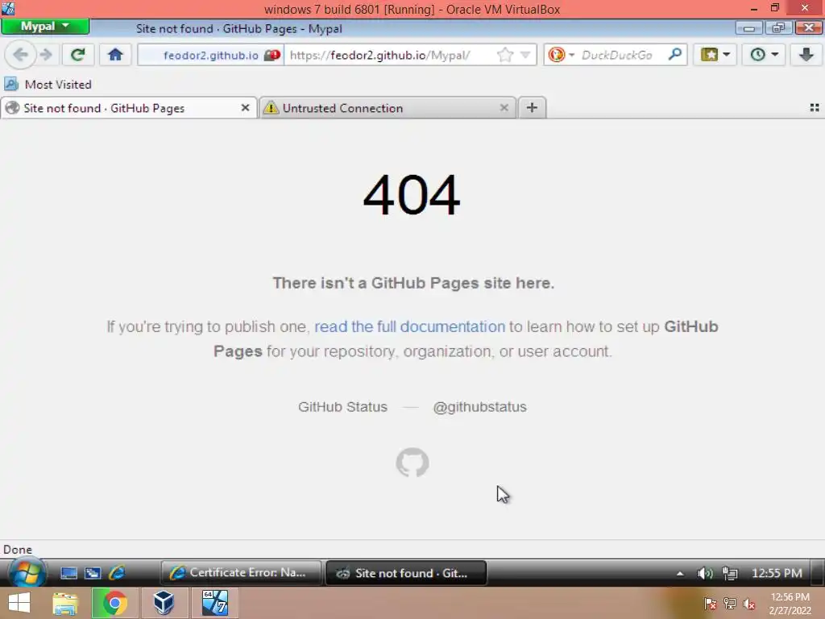
Task: Switch to the Untrusted Connection tab
Action: [x=388, y=108]
